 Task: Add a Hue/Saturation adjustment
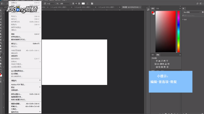(155, 64)
